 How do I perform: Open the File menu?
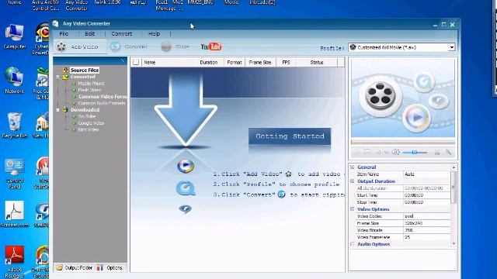coord(64,33)
